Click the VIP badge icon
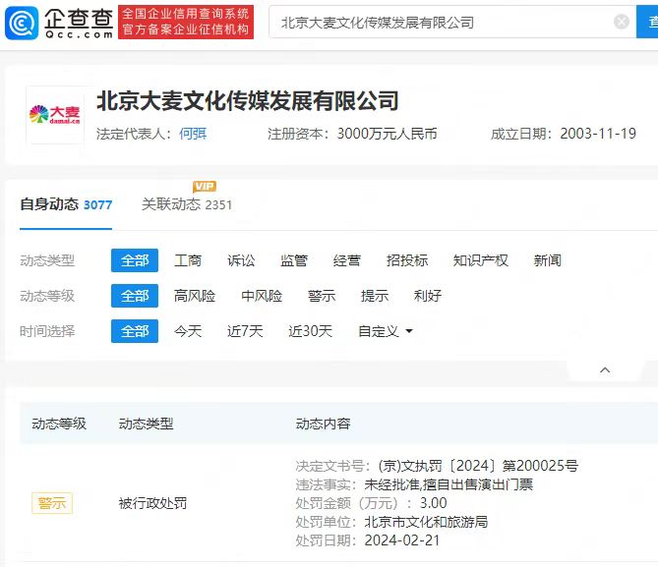This screenshot has height=567, width=658. click(x=205, y=187)
